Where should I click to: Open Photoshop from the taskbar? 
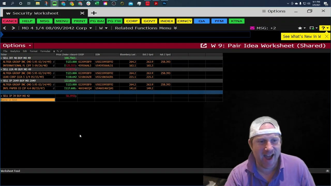tap(164, 3)
